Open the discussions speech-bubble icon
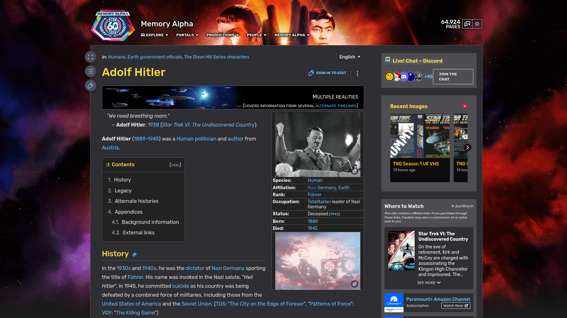The width and height of the screenshot is (567, 318). click(x=467, y=24)
